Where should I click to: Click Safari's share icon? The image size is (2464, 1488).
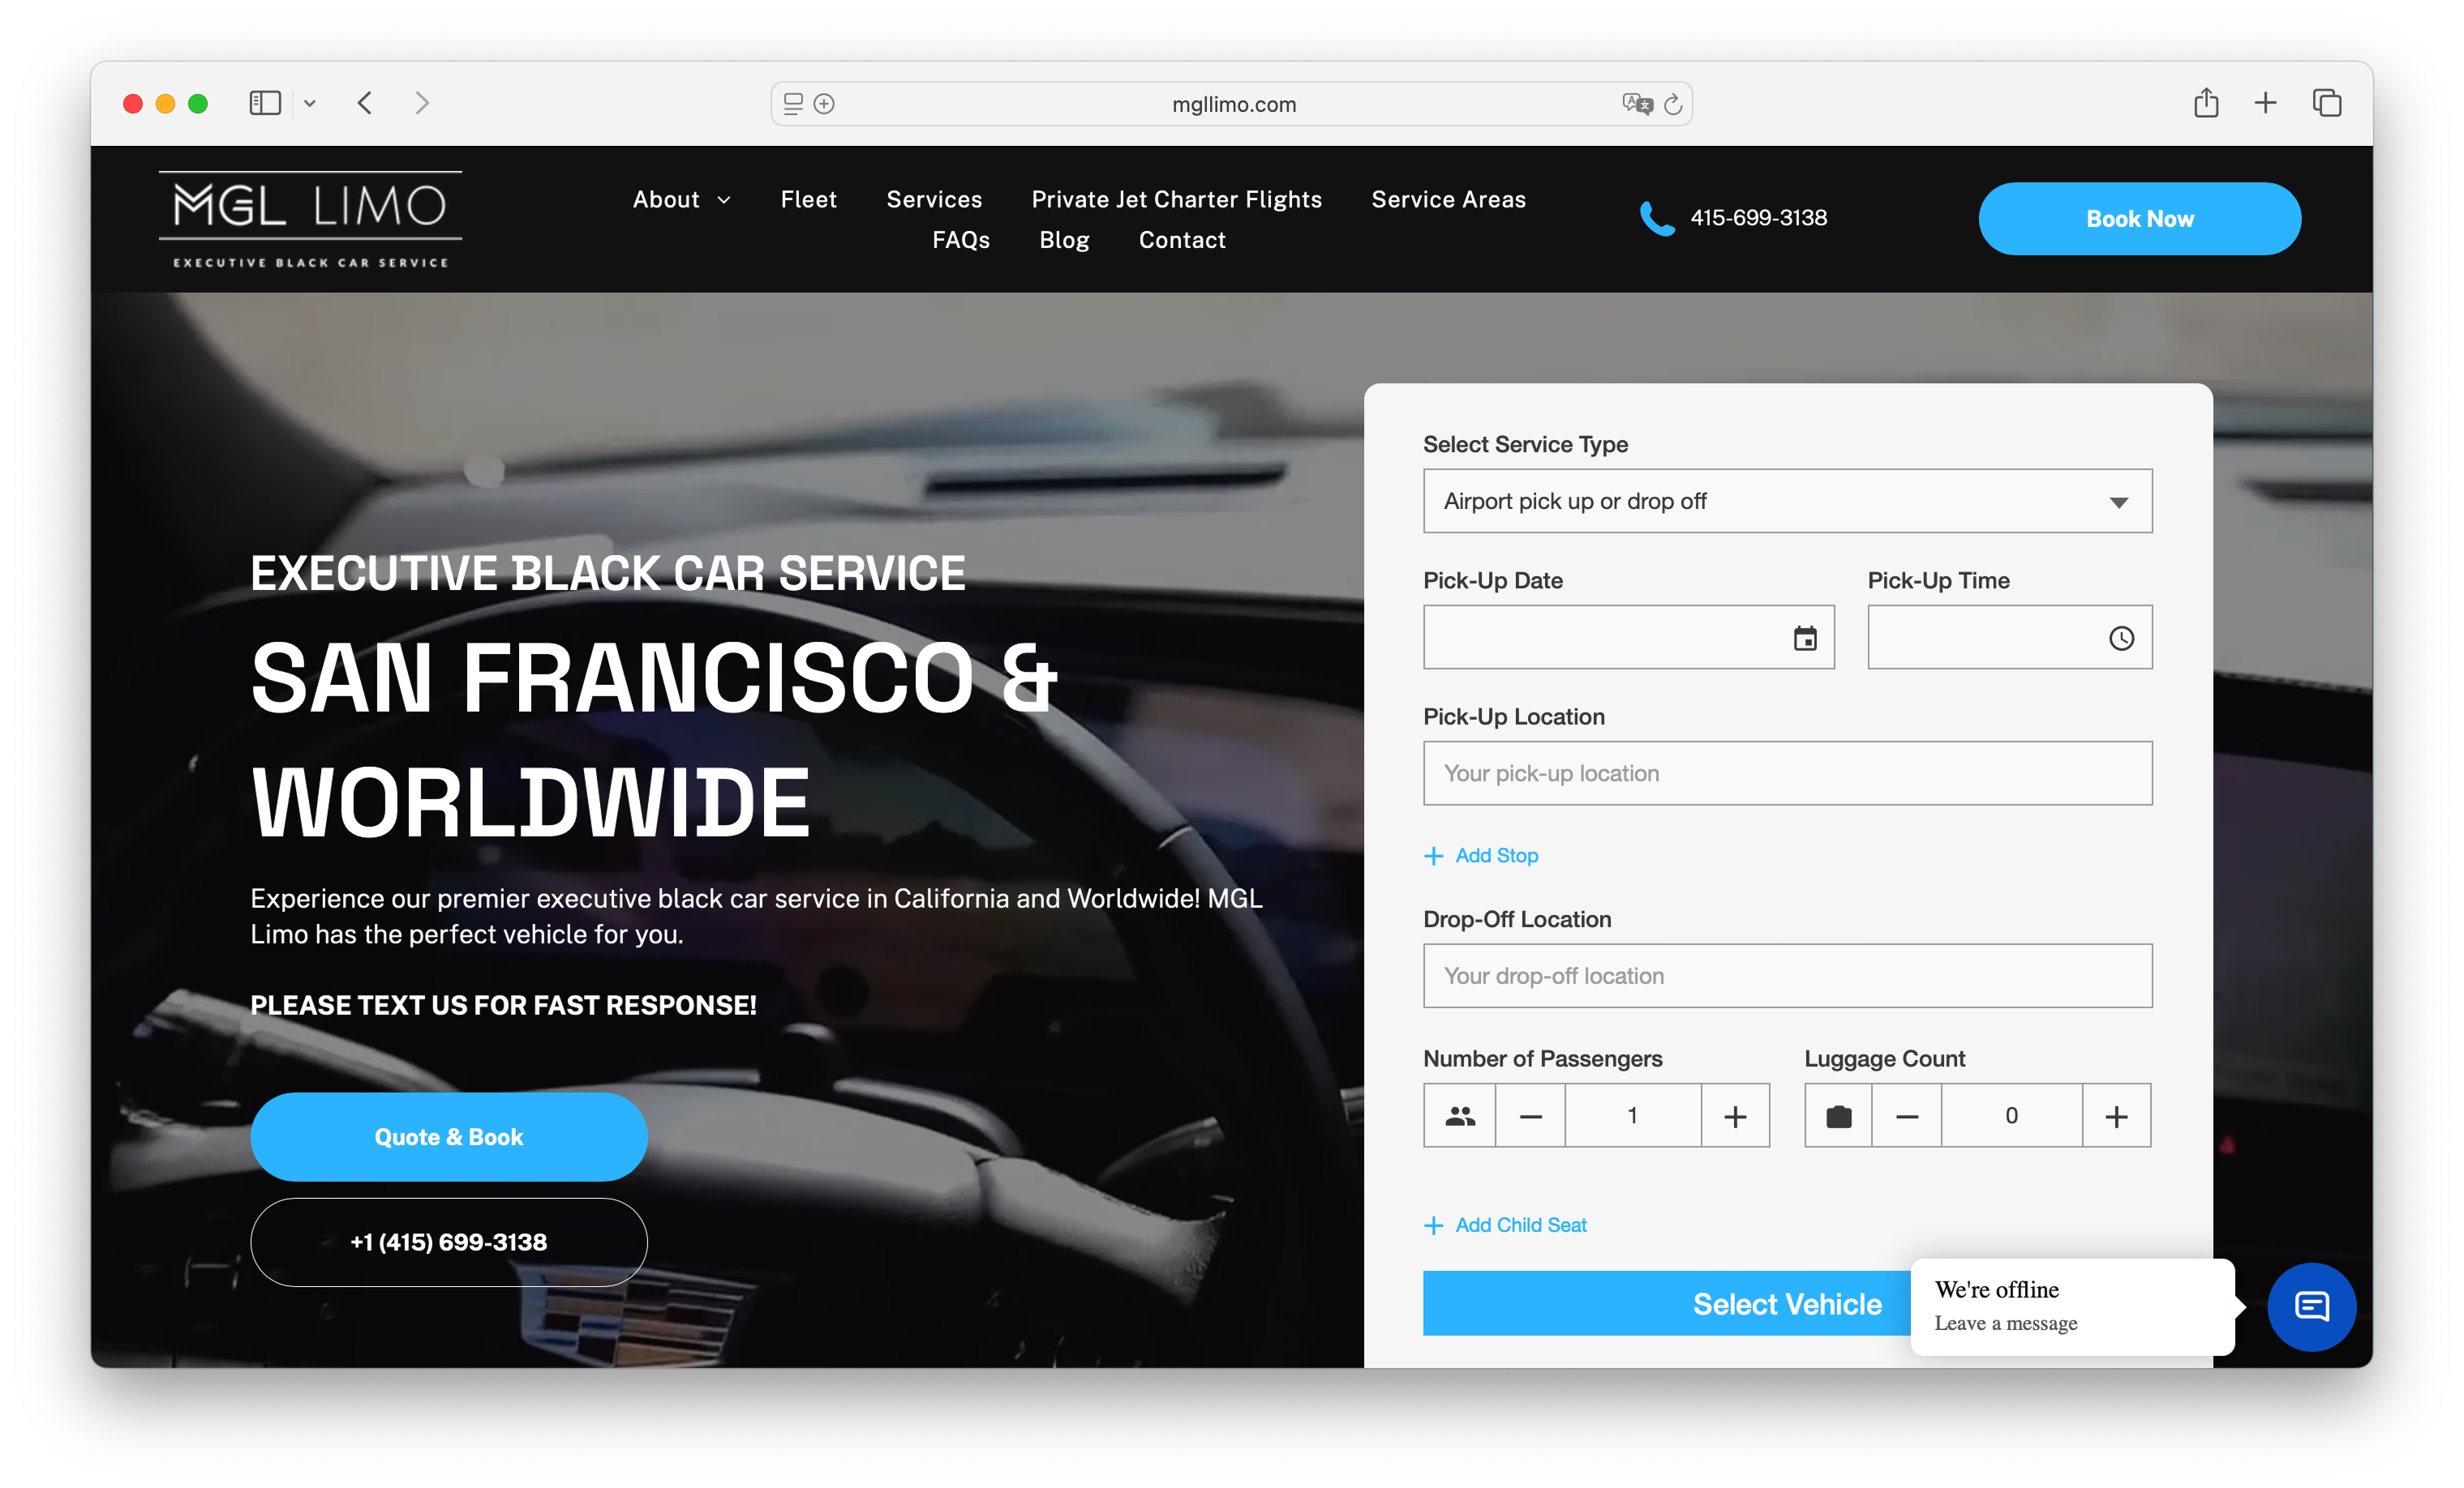[x=2206, y=103]
